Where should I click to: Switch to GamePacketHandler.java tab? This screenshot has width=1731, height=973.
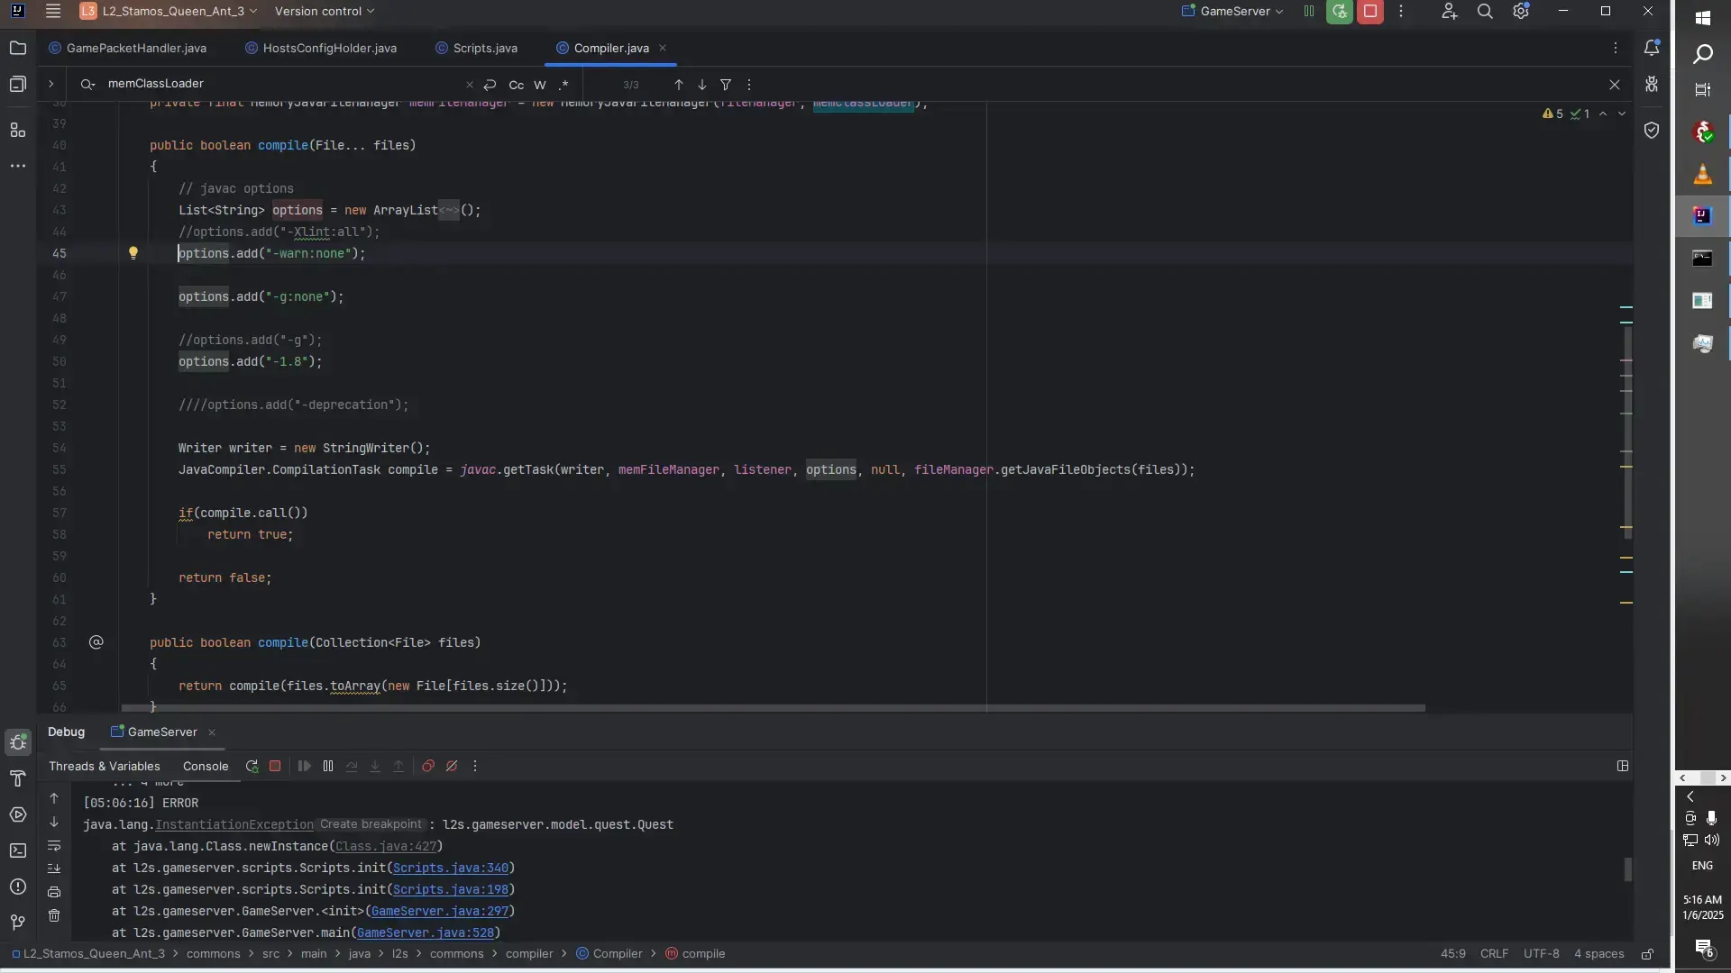(x=127, y=49)
